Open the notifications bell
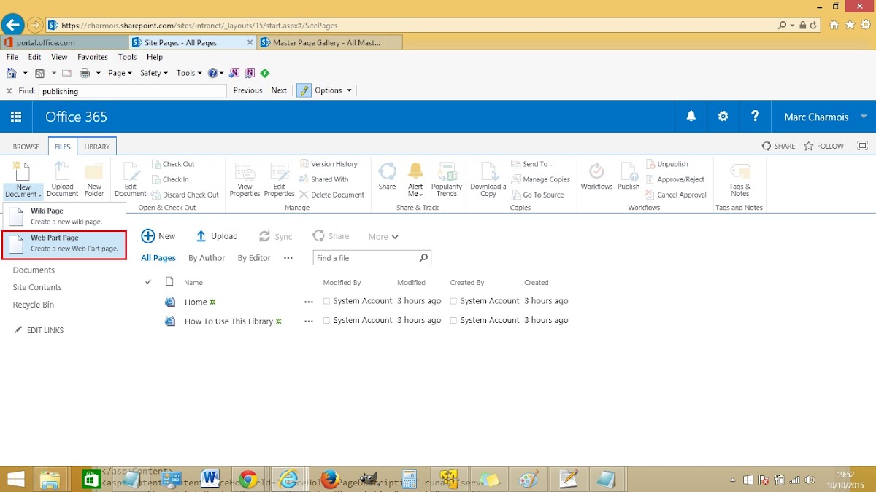Screen dimensions: 876x492 (x=691, y=117)
